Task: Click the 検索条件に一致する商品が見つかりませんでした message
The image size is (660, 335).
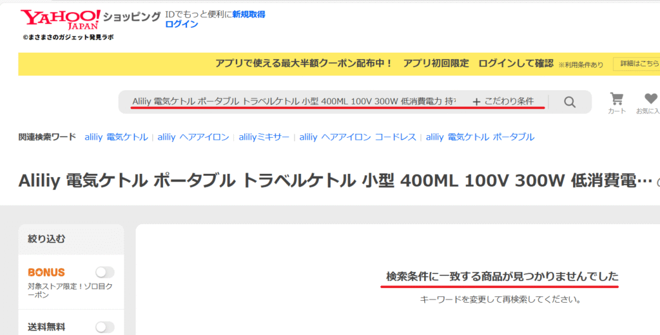Action: pos(503,276)
